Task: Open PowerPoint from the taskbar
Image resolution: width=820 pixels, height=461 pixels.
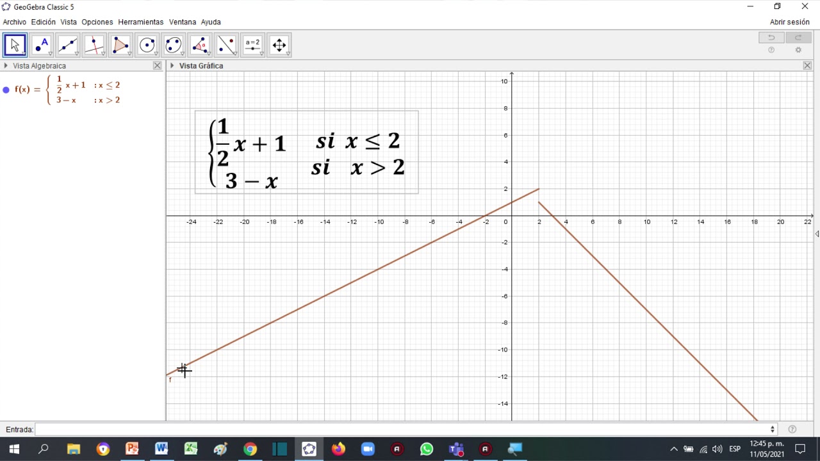Action: [x=132, y=449]
